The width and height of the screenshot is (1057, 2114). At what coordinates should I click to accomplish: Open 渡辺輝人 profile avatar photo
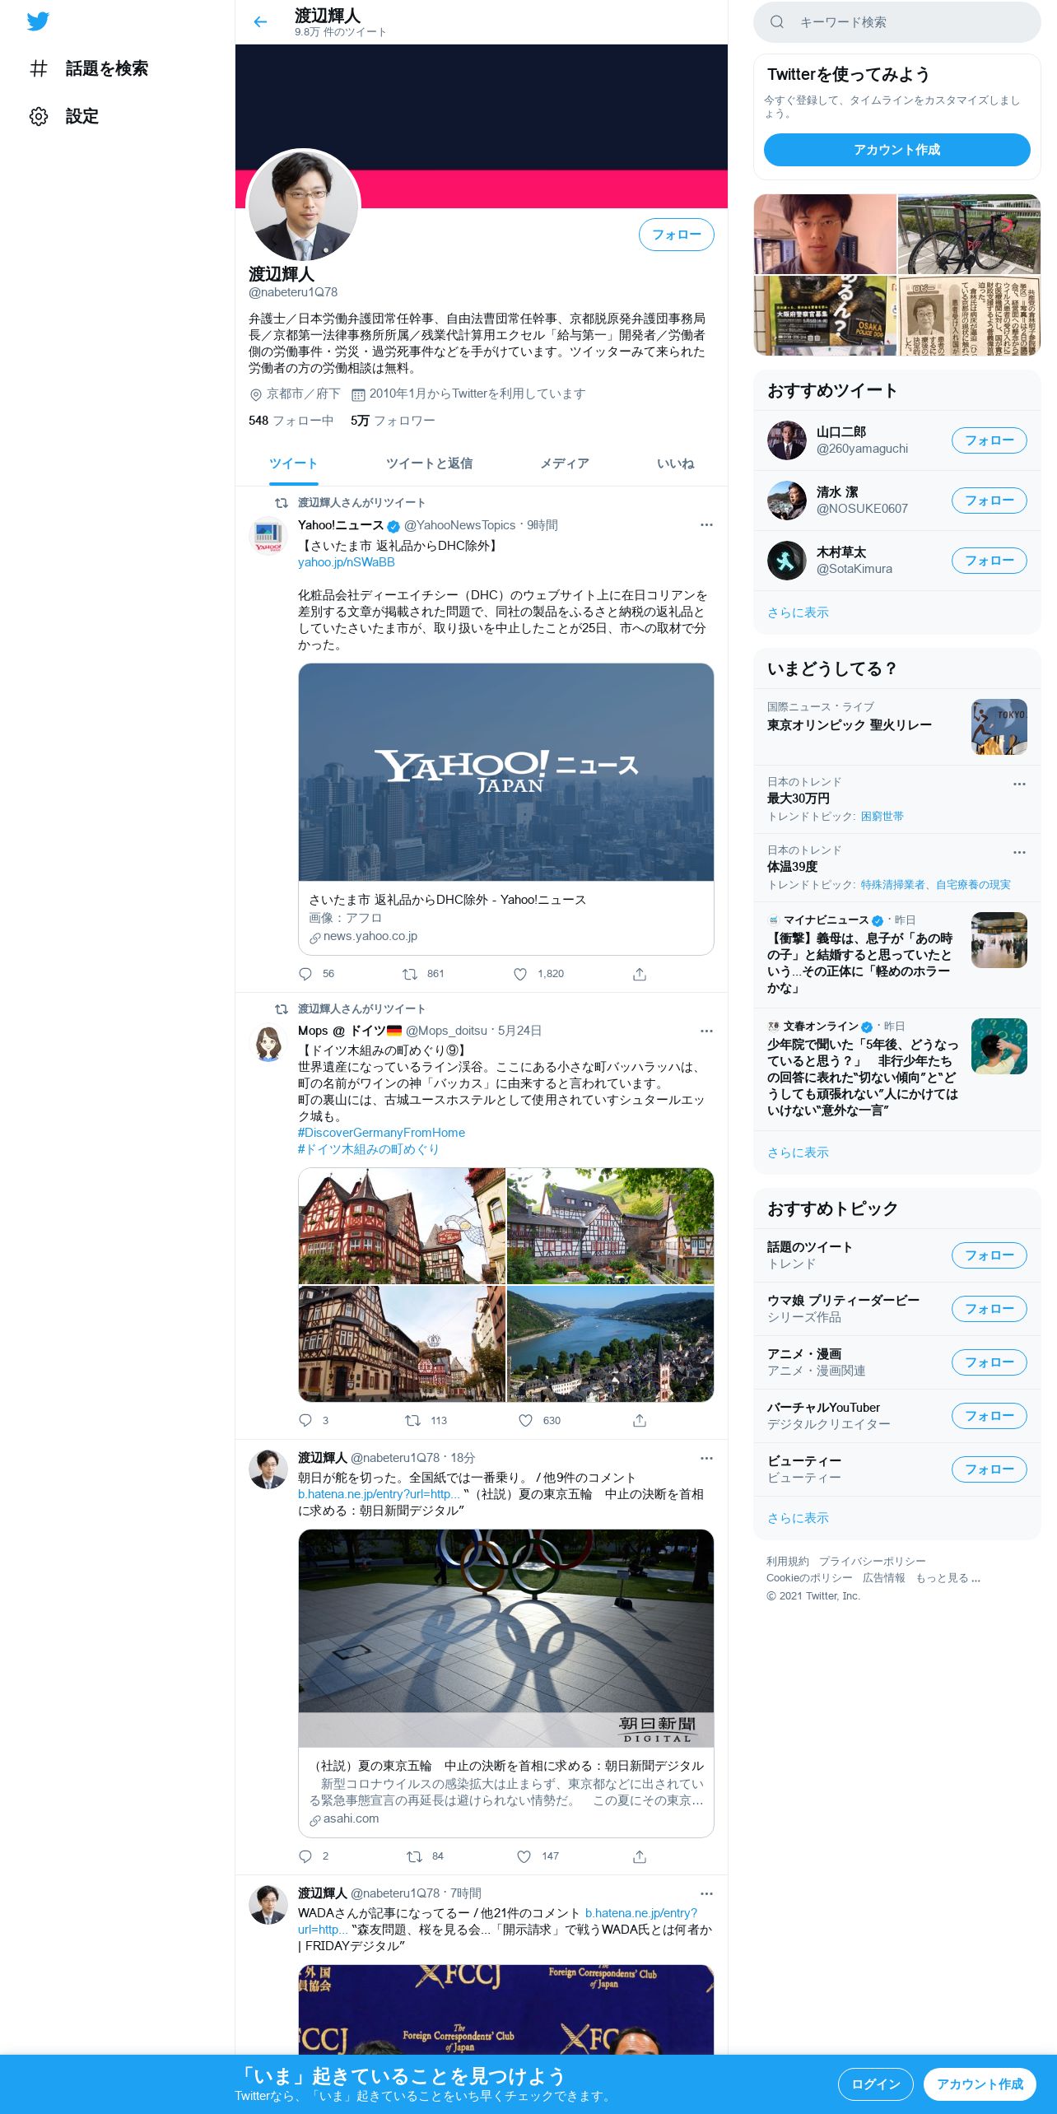(304, 206)
